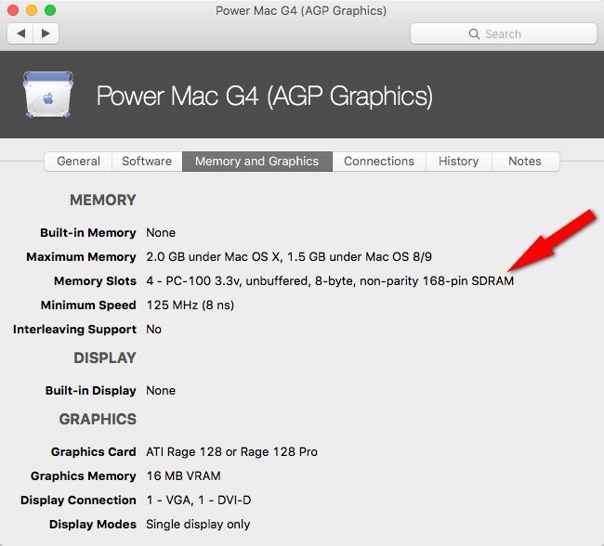
Task: Click the Interleaving Support value No
Action: (x=153, y=330)
